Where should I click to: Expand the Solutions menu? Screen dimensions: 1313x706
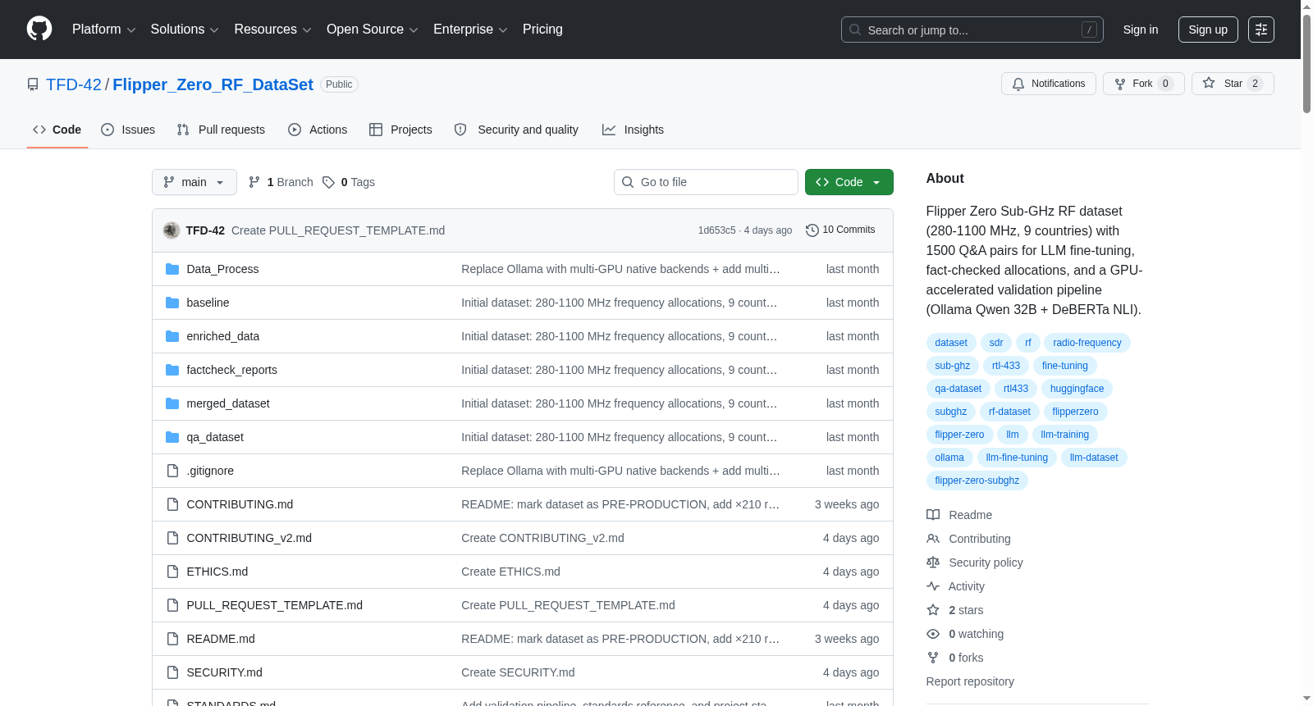point(185,29)
